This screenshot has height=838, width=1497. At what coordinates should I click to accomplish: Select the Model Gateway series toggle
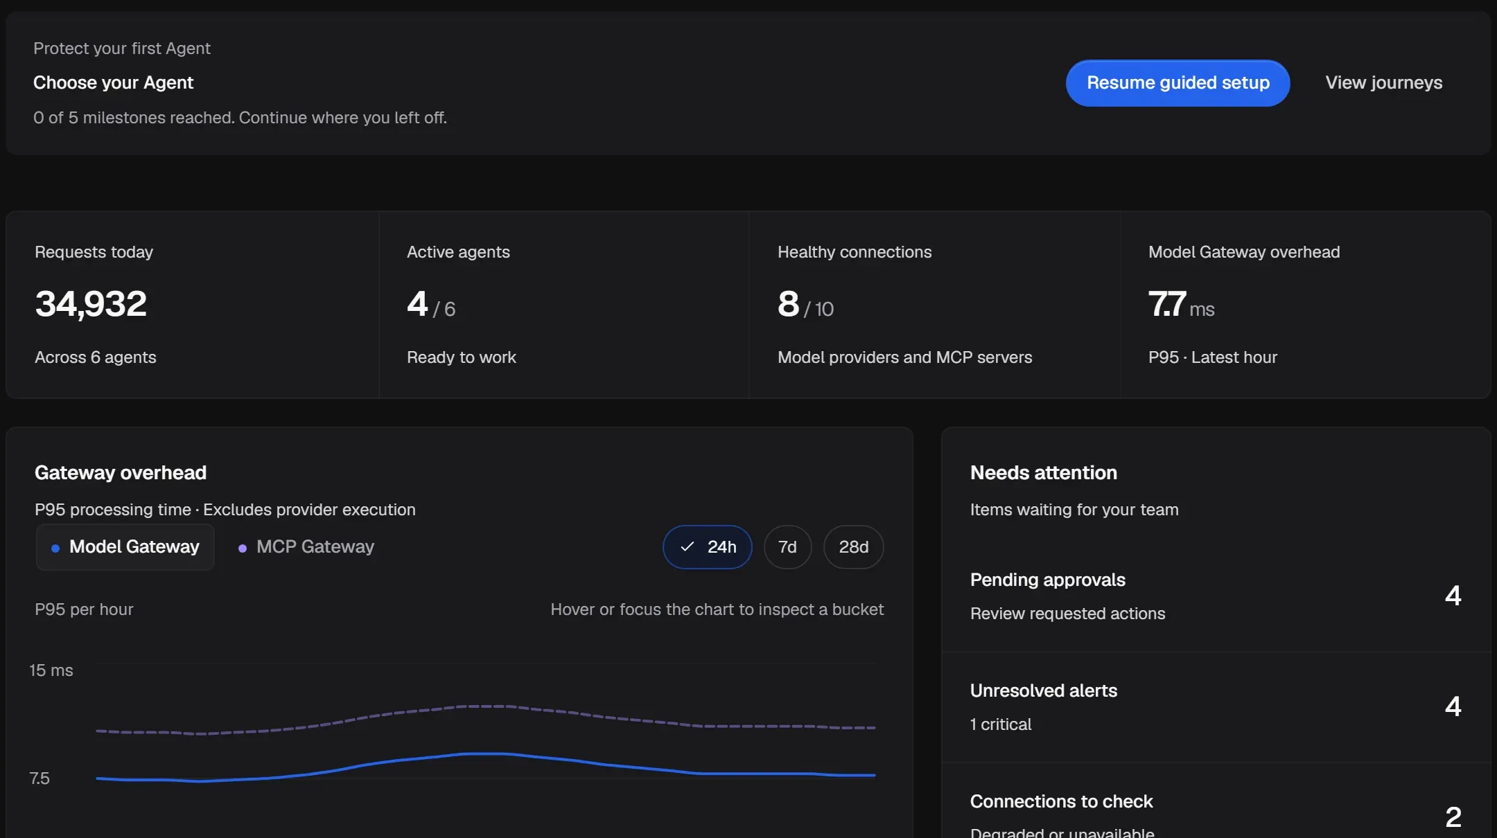125,547
